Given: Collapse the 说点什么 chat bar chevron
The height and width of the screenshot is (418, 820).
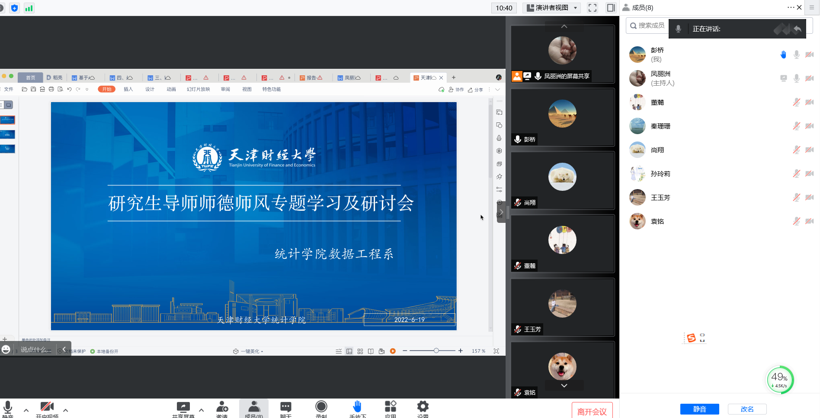Looking at the screenshot, I should (x=64, y=349).
